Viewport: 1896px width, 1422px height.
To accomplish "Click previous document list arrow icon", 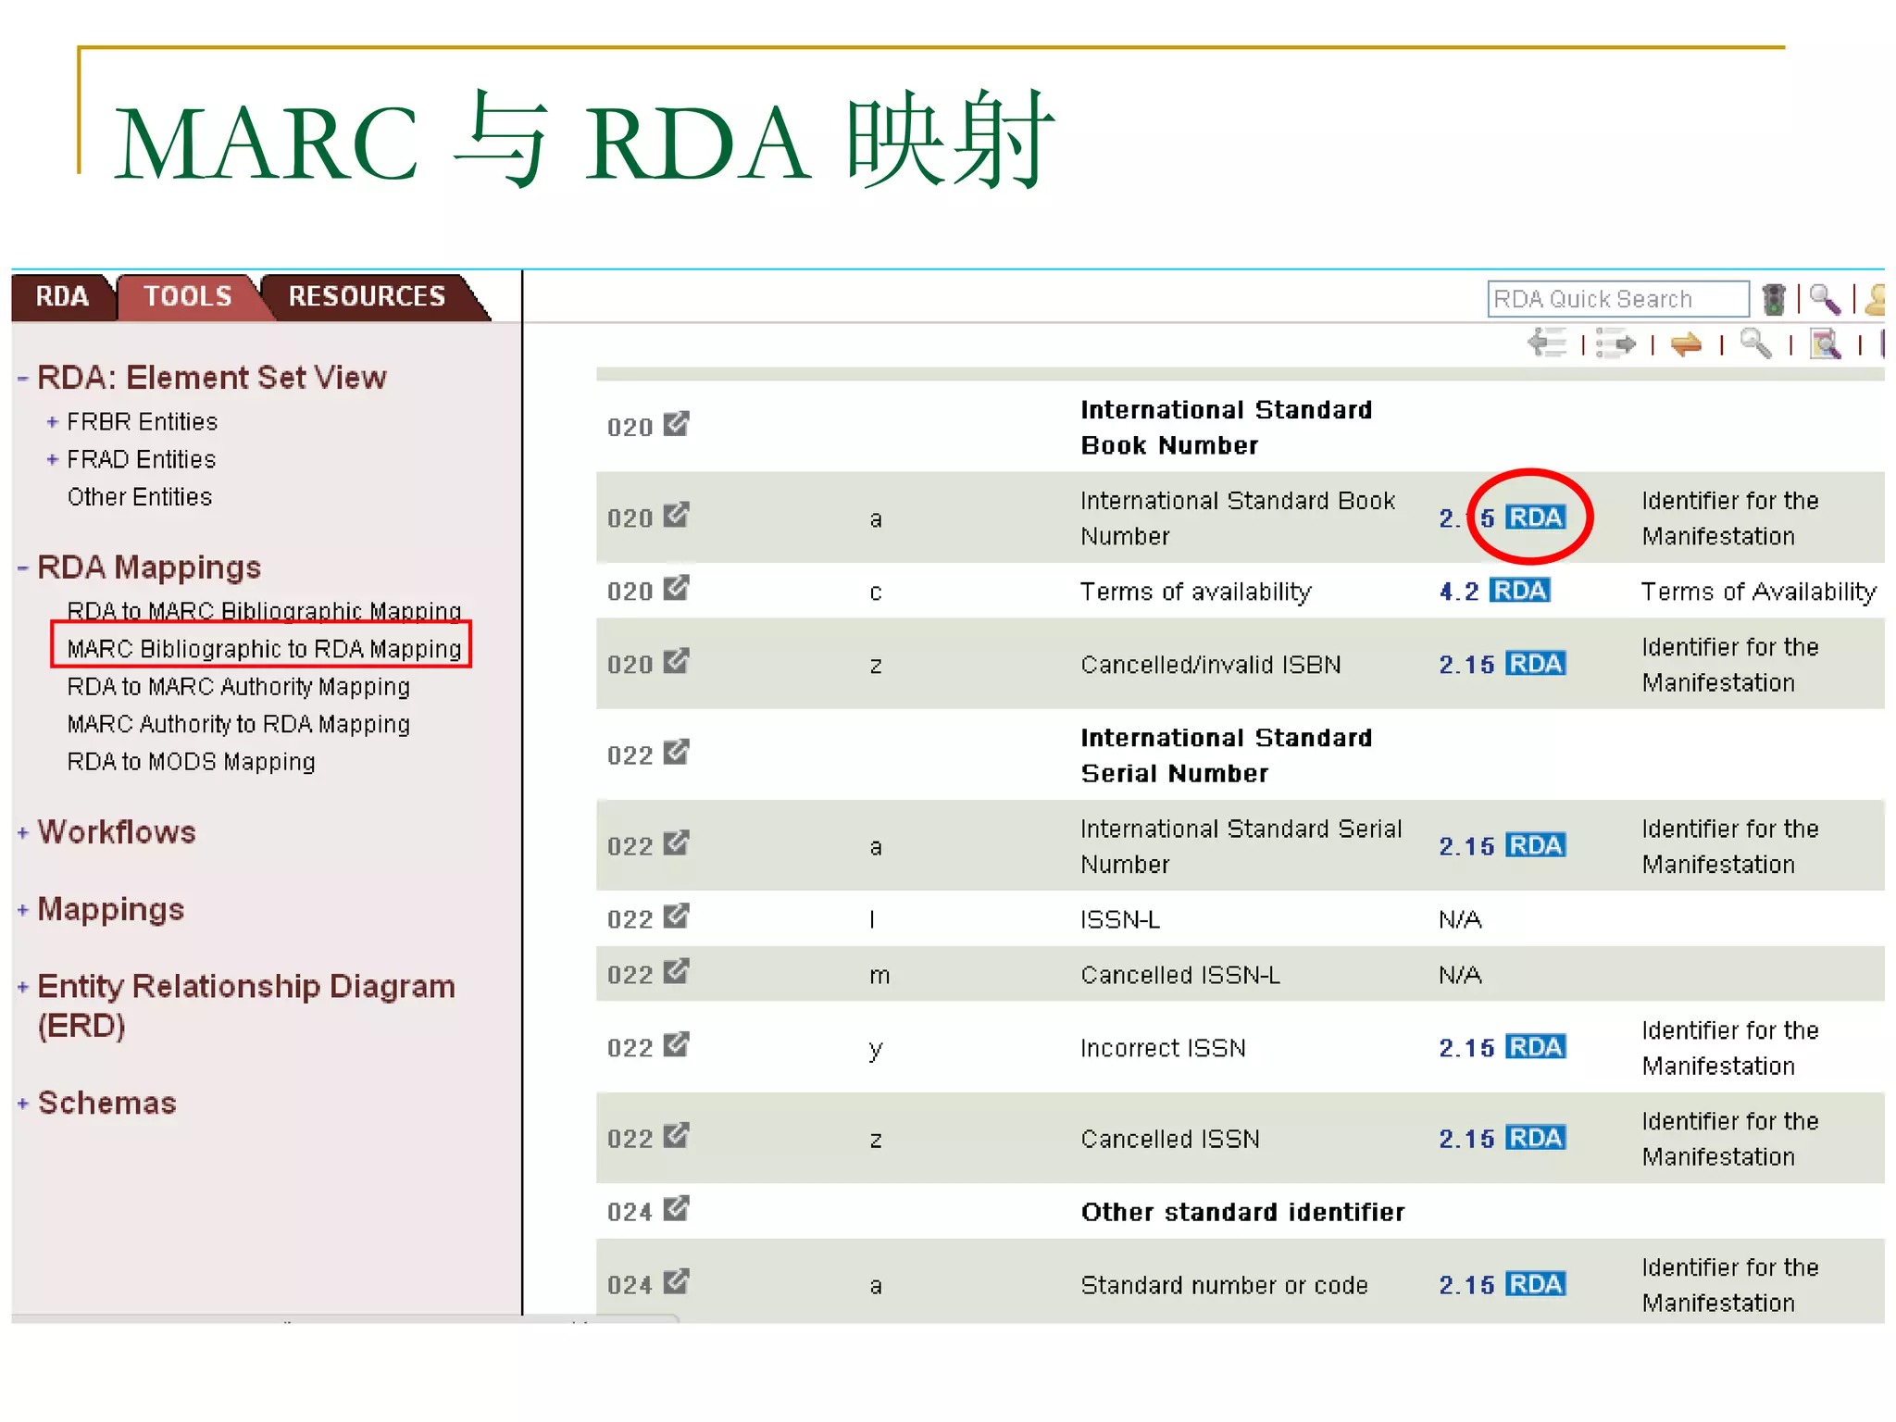I will pyautogui.click(x=1547, y=343).
